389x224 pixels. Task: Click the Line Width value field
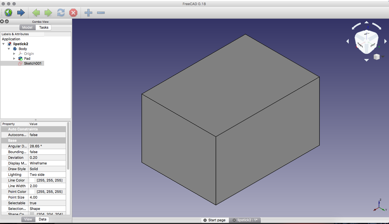pyautogui.click(x=47, y=186)
